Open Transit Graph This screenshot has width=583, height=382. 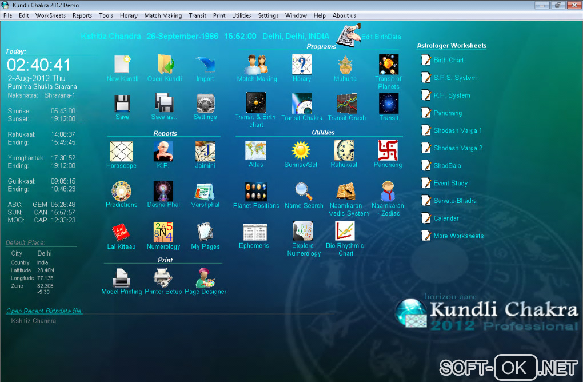(347, 103)
